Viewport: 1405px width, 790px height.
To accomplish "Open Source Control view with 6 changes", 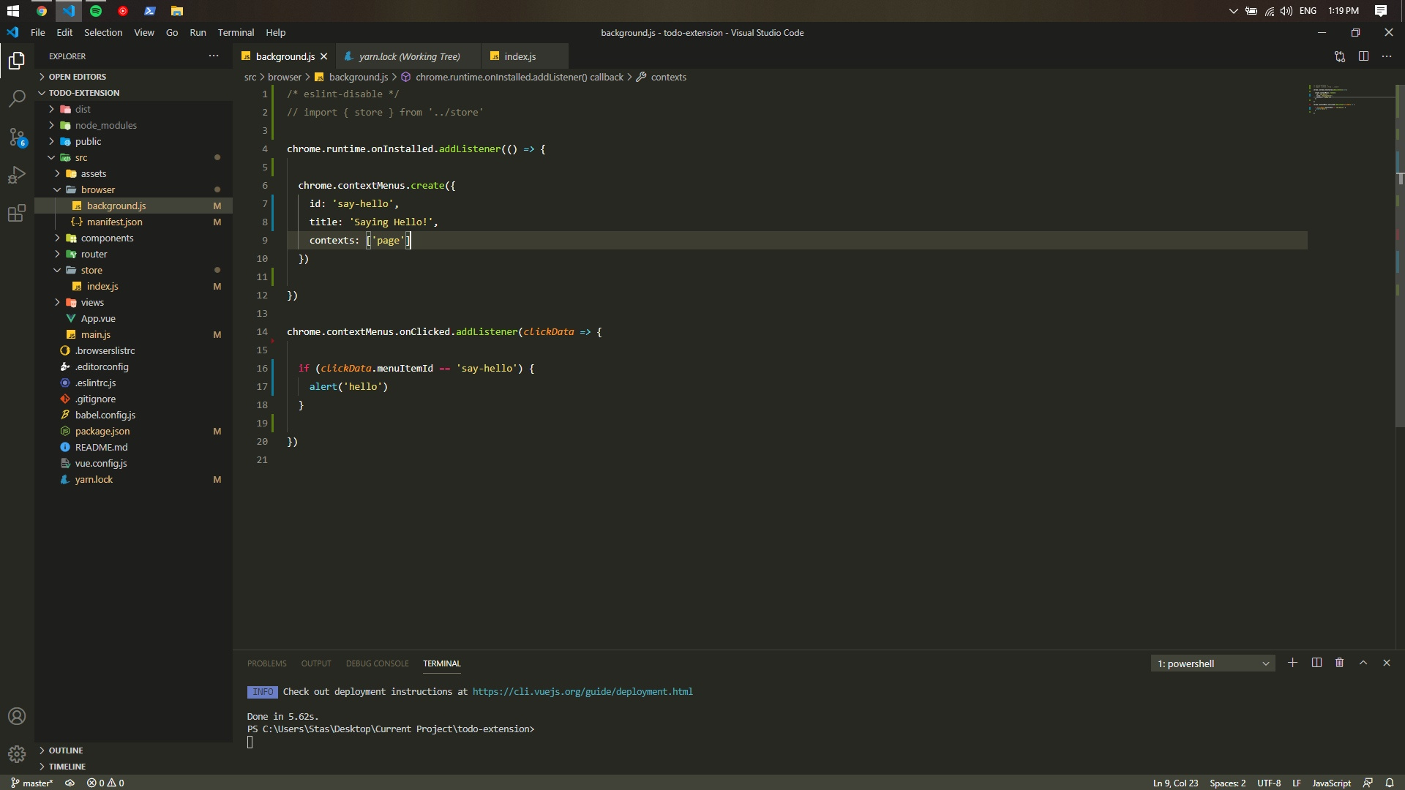I will [x=17, y=137].
